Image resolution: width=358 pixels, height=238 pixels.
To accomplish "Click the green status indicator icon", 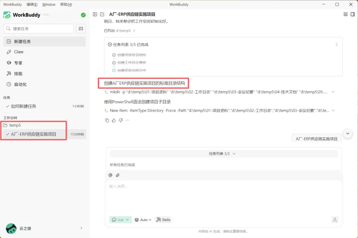I will (x=83, y=15).
